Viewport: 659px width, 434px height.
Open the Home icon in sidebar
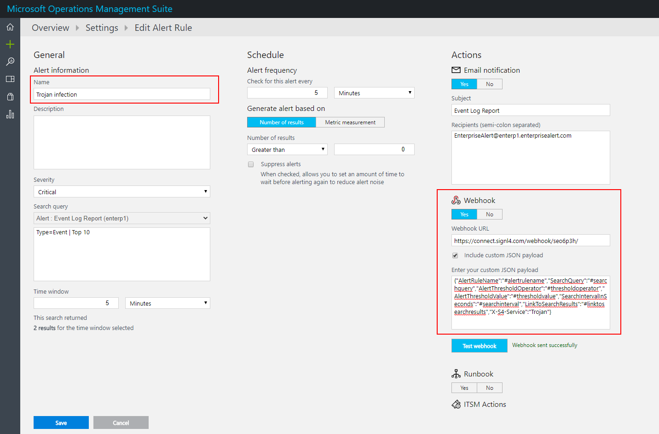(10, 27)
